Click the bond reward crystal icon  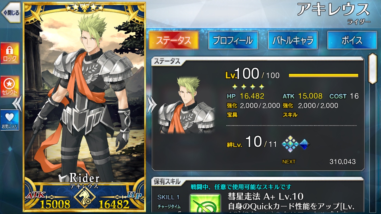290,144
